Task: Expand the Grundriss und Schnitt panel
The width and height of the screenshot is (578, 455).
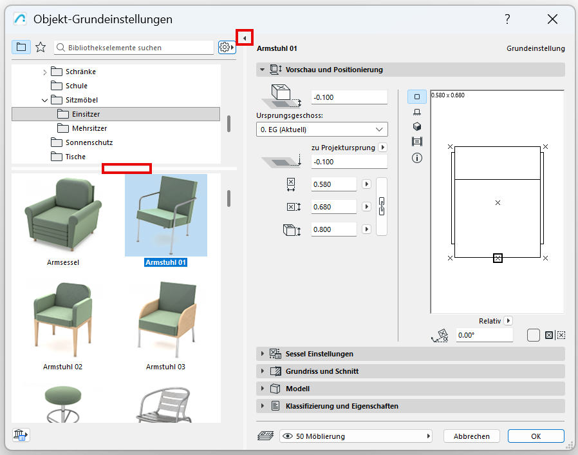Action: [262, 371]
